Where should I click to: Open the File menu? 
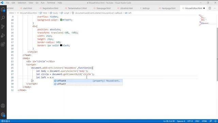click(x=7, y=3)
